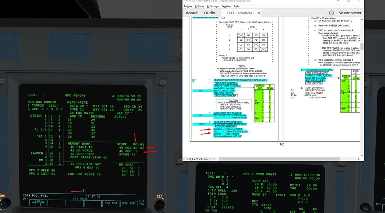Switch to the Outils tab
385x213 pixels.
point(209,13)
